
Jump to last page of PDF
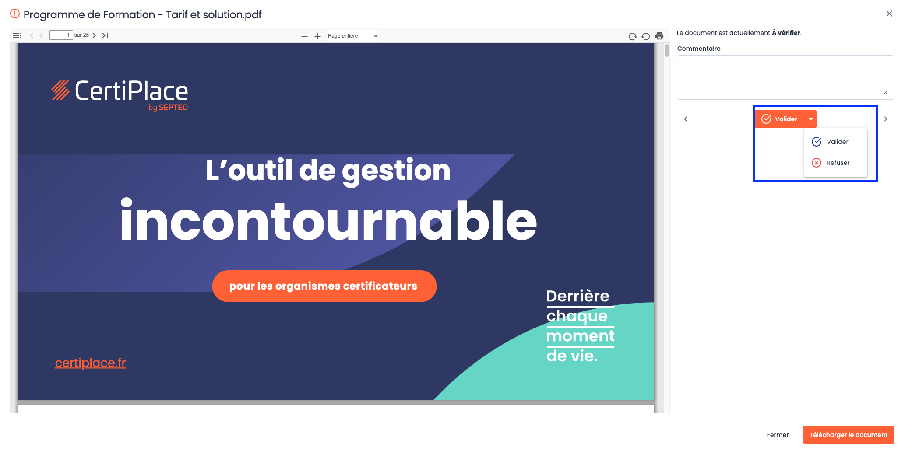click(x=105, y=35)
